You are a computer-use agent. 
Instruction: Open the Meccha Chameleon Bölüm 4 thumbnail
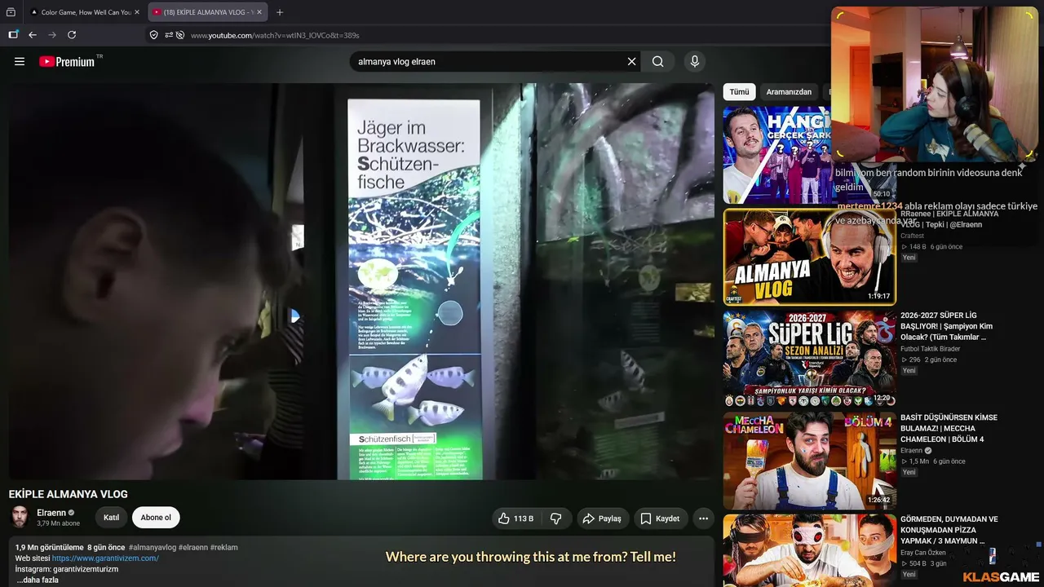(x=809, y=461)
